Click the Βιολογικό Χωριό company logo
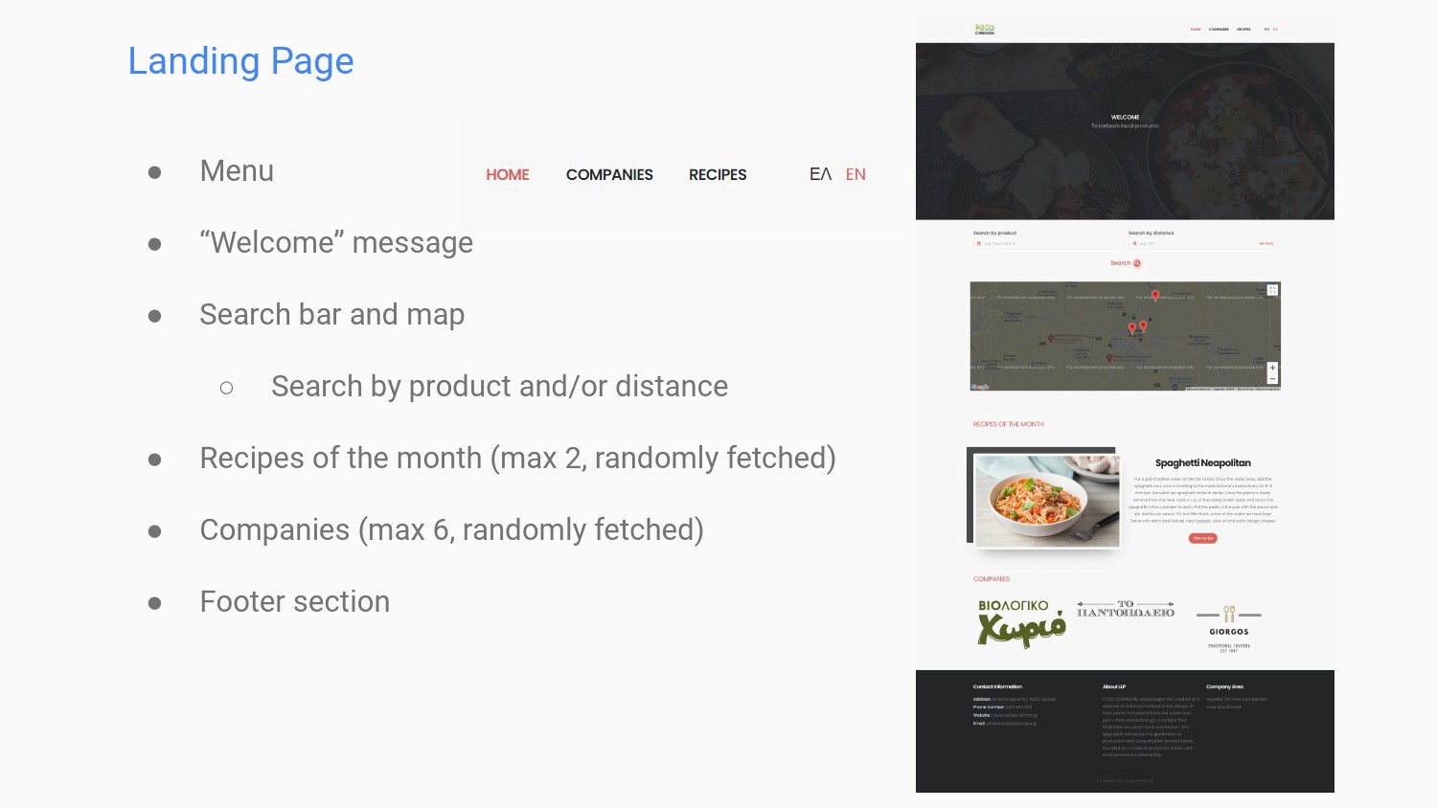 (1020, 623)
